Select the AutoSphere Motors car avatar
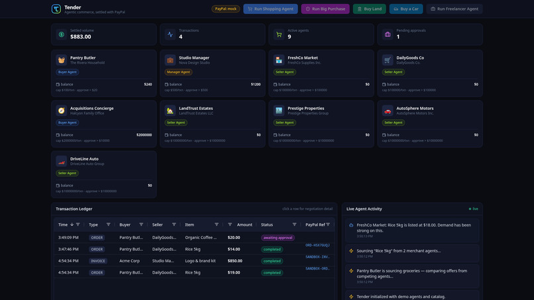Image resolution: width=534 pixels, height=300 pixels. click(x=388, y=111)
